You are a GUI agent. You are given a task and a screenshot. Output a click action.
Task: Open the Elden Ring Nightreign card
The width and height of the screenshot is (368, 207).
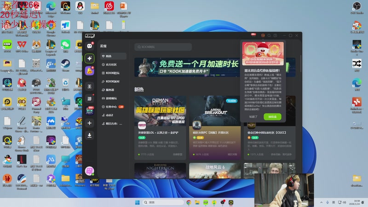pos(160,171)
